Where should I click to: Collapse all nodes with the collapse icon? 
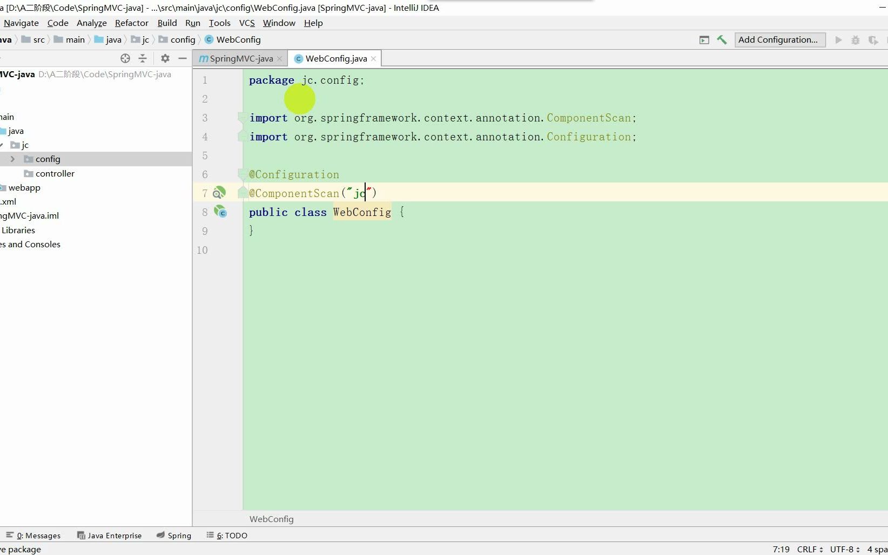pyautogui.click(x=142, y=58)
